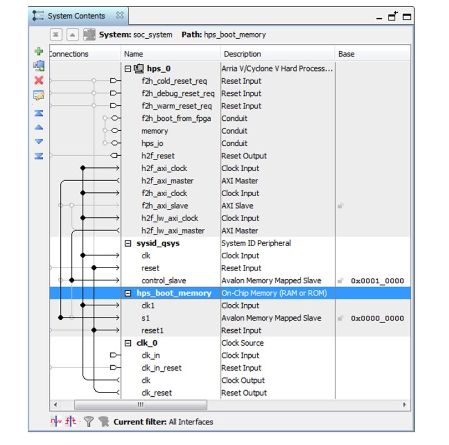Toggle the filled connection dot on the h2f_lw_axi_clock row
449x445 pixels.
(x=83, y=218)
